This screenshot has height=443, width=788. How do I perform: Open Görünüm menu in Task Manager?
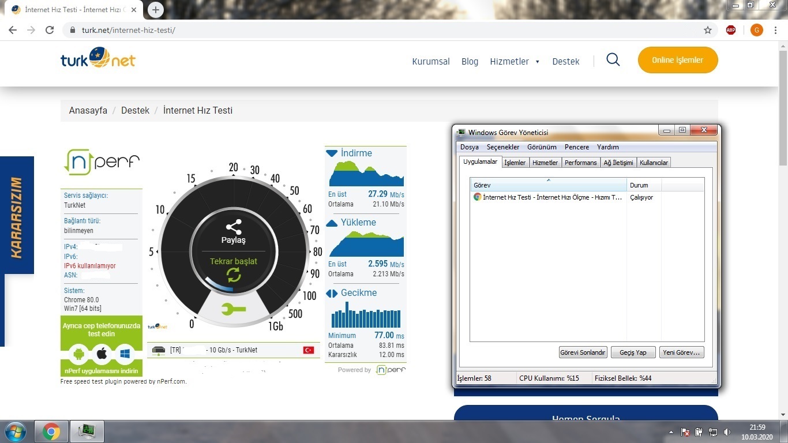(542, 147)
